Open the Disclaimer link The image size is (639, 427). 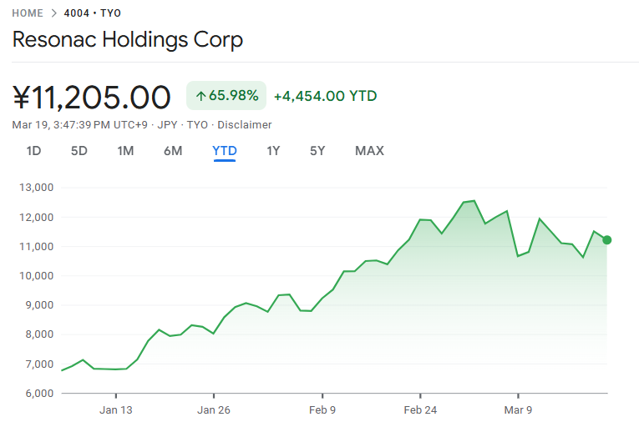pos(245,125)
